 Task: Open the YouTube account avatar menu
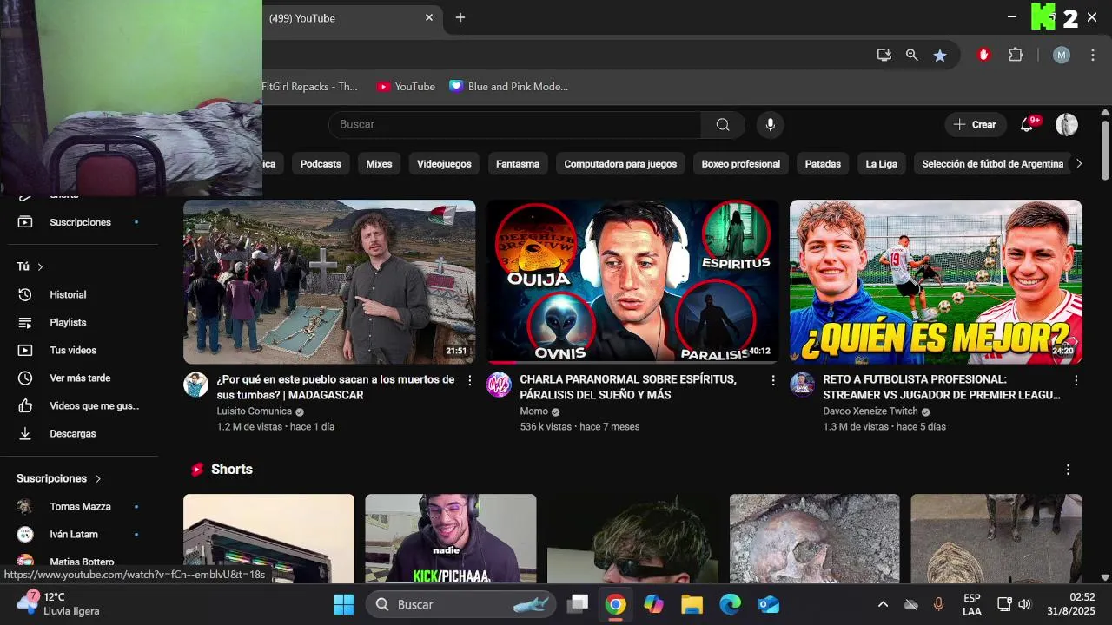(1067, 124)
